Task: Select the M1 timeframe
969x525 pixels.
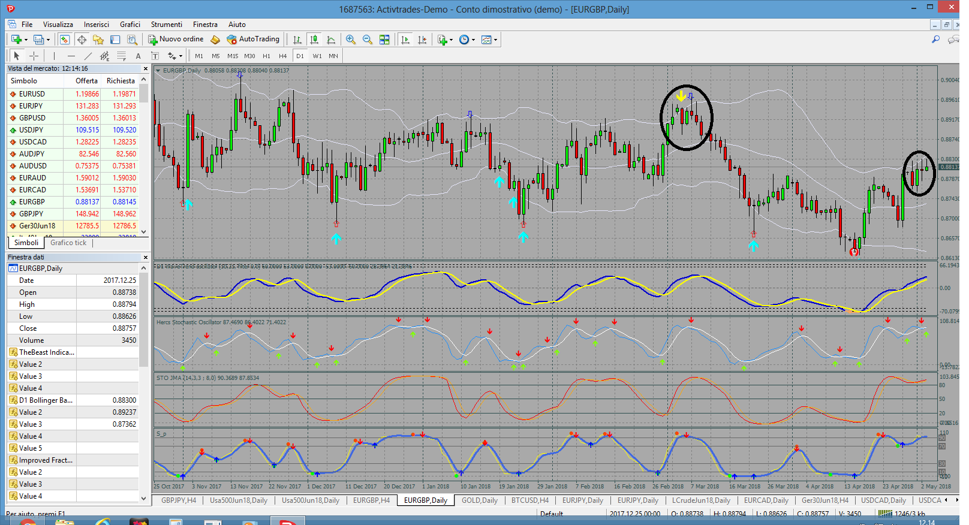Action: click(x=199, y=56)
